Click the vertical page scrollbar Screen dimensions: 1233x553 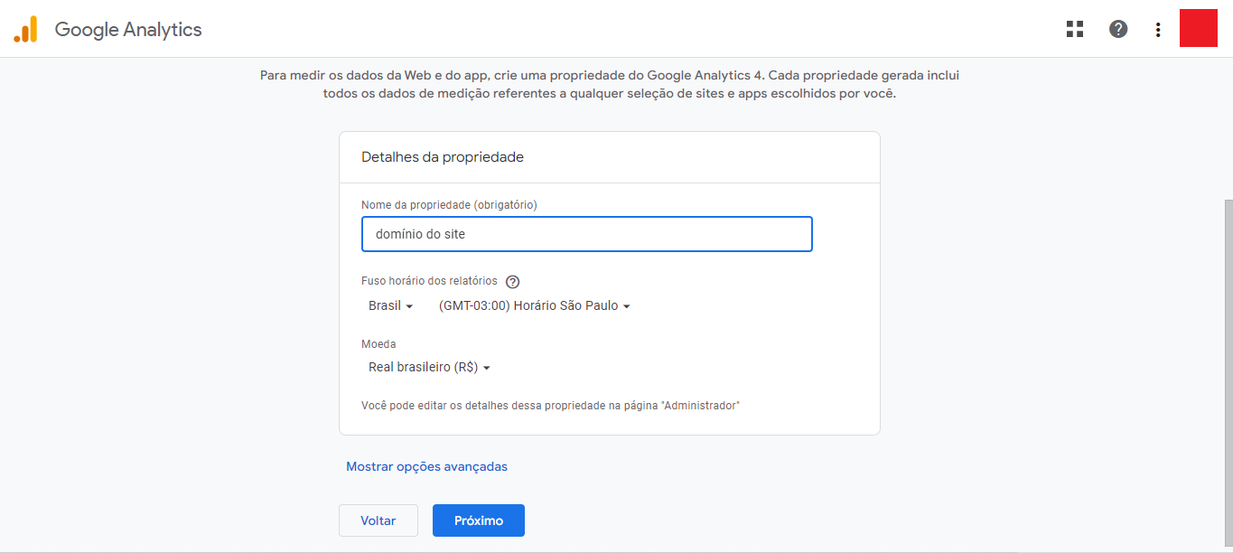click(1227, 361)
